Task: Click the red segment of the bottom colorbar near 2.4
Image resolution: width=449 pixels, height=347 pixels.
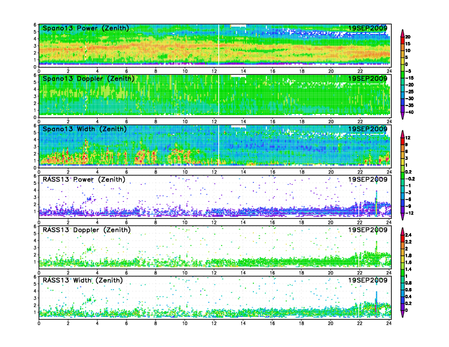Action: (x=403, y=238)
